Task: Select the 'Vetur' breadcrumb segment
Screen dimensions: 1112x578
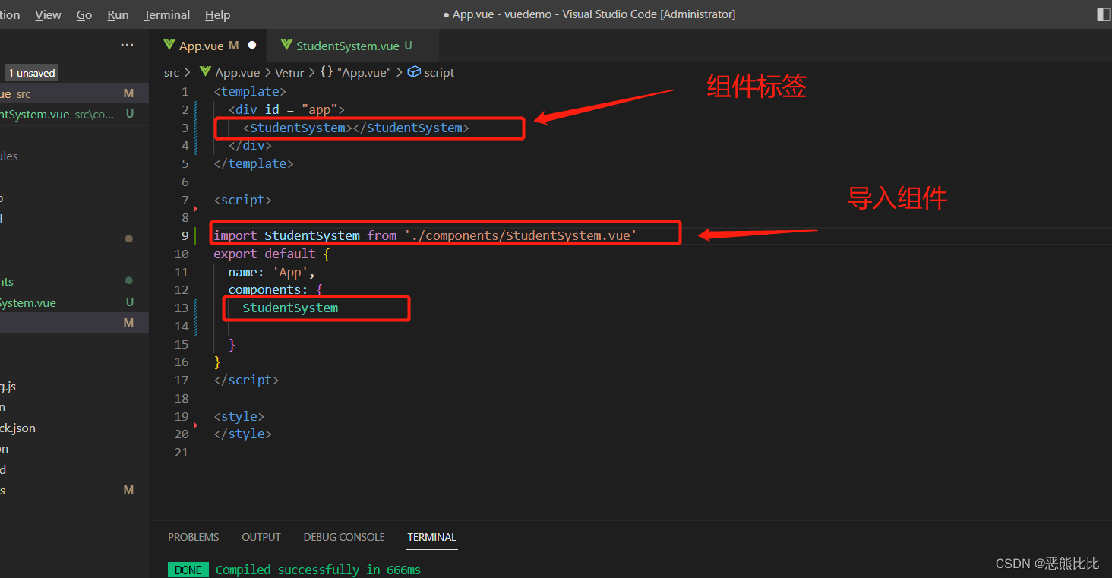Action: click(289, 72)
